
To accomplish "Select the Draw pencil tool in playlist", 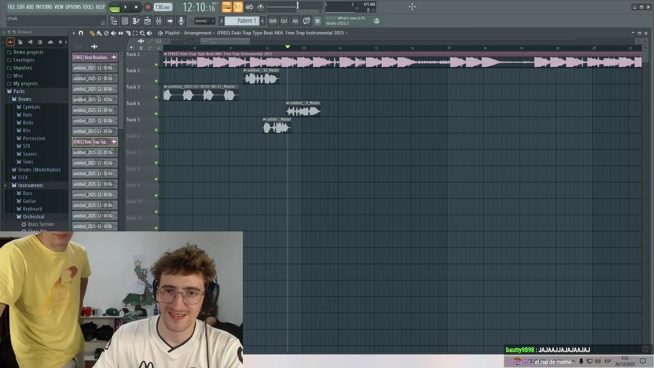I will coord(92,33).
